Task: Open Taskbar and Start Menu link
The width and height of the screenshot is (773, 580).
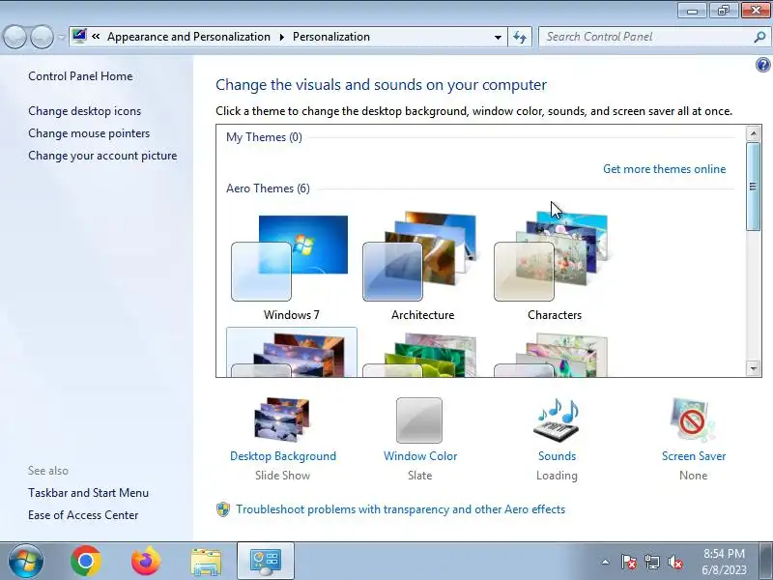Action: [88, 493]
